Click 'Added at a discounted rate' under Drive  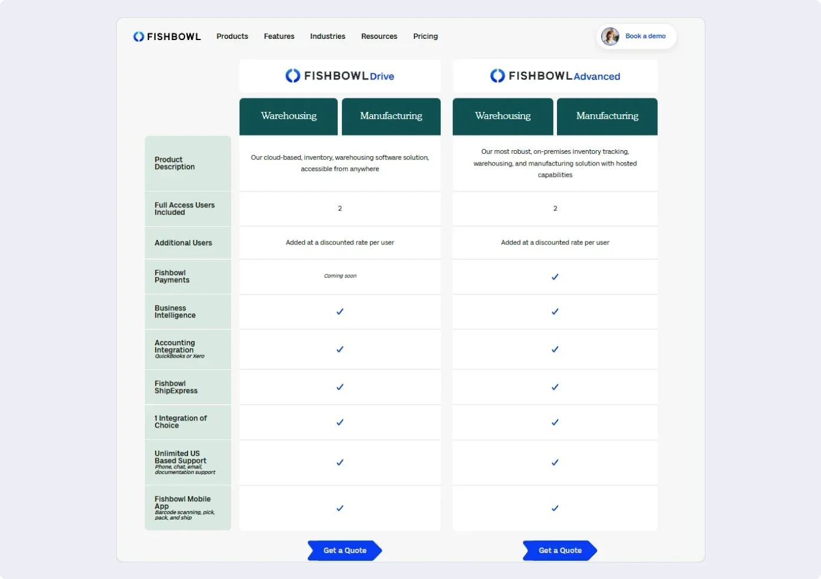[x=340, y=243]
